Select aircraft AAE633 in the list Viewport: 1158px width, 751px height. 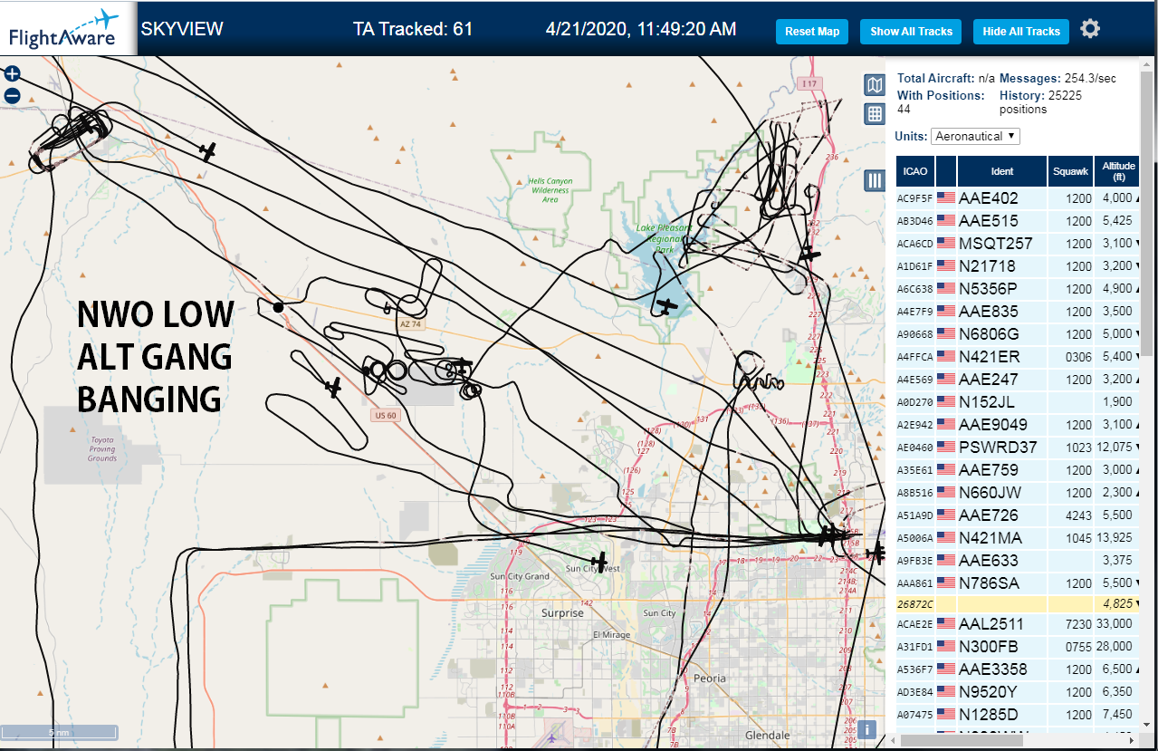click(1019, 561)
